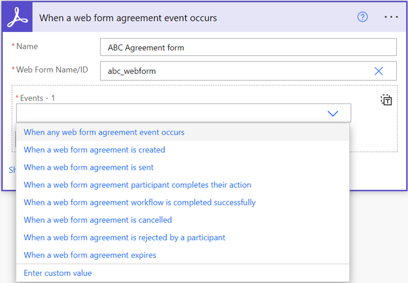
Task: Select 'workflow is completed successfully' event option
Action: tap(139, 202)
